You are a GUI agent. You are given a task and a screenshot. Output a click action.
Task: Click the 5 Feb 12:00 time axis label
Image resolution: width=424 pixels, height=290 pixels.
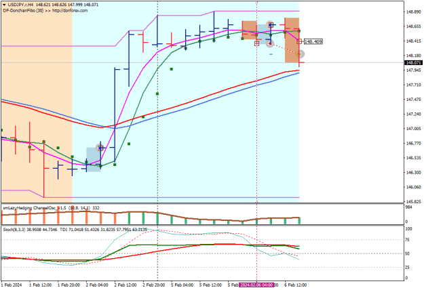pyautogui.click(x=211, y=285)
